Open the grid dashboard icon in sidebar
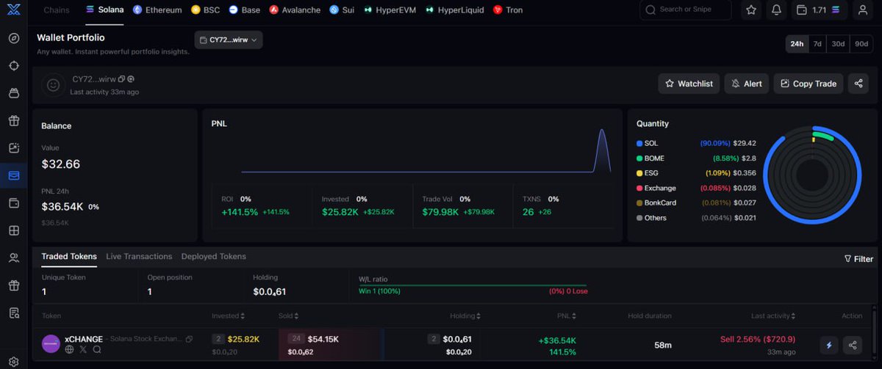Image resolution: width=882 pixels, height=369 pixels. 14,230
